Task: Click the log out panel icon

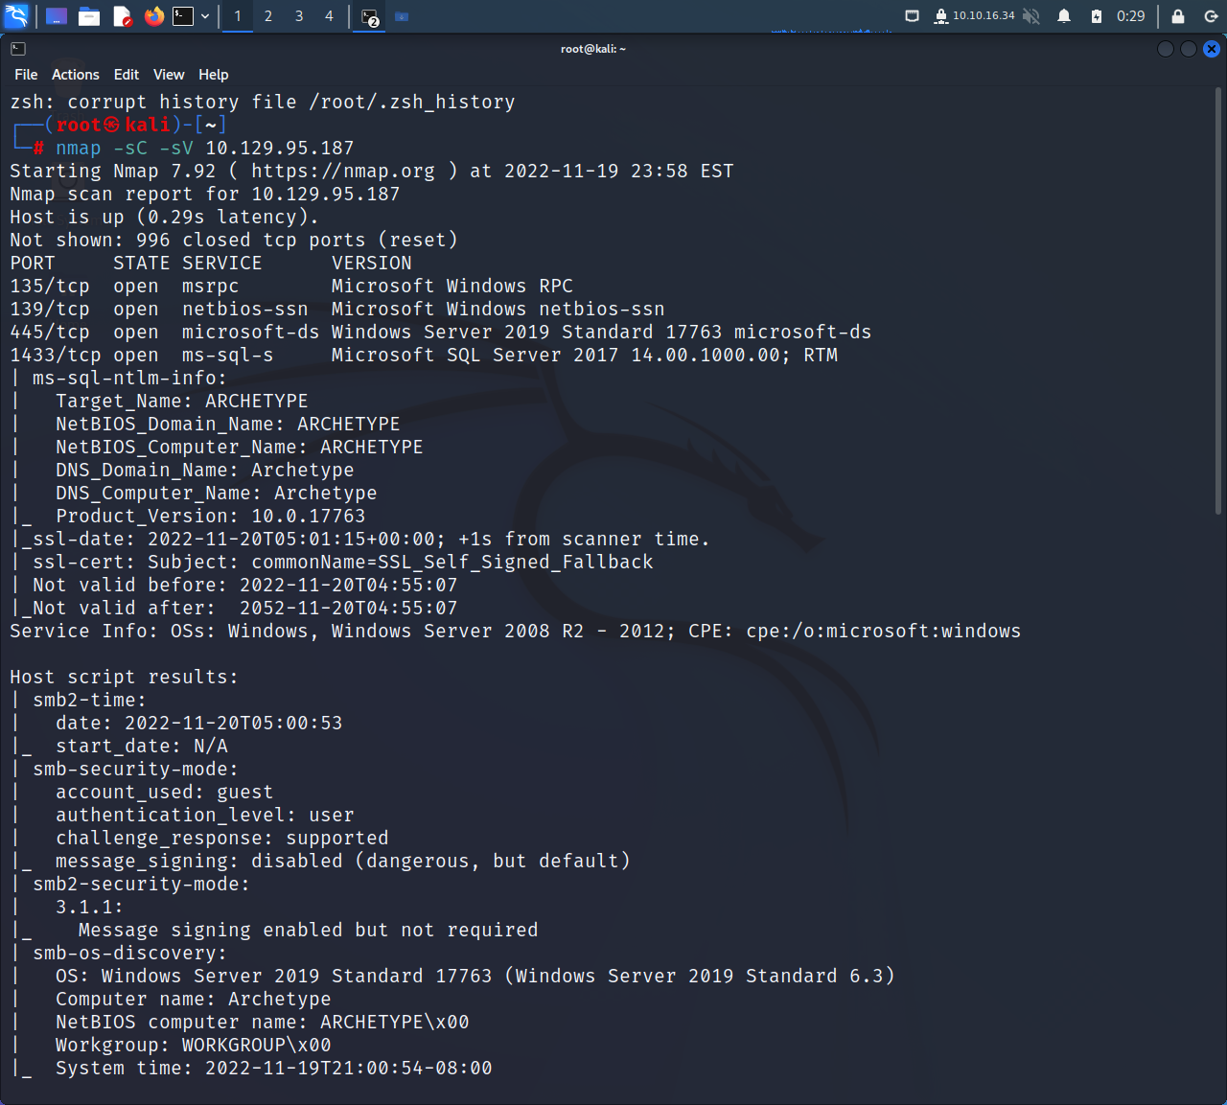Action: 1211,16
